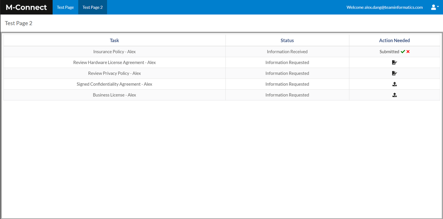Click the Status column header
Screen dimensions: 443x219
287,40
